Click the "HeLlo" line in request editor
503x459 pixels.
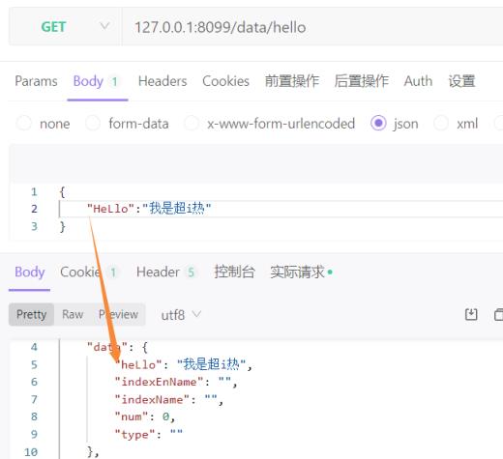(x=149, y=209)
